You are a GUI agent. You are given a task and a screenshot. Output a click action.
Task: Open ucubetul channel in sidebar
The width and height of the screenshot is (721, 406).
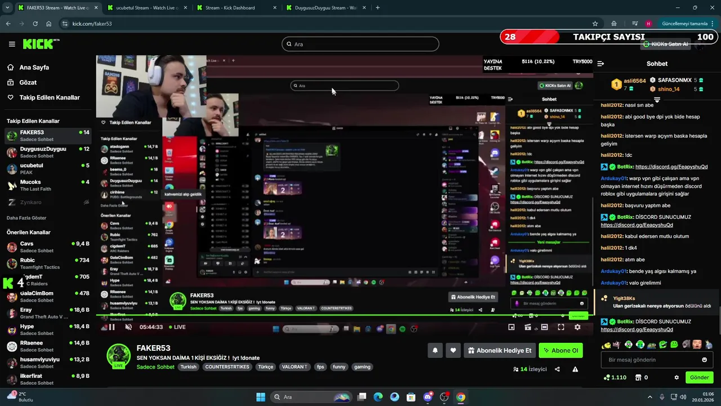(x=48, y=169)
